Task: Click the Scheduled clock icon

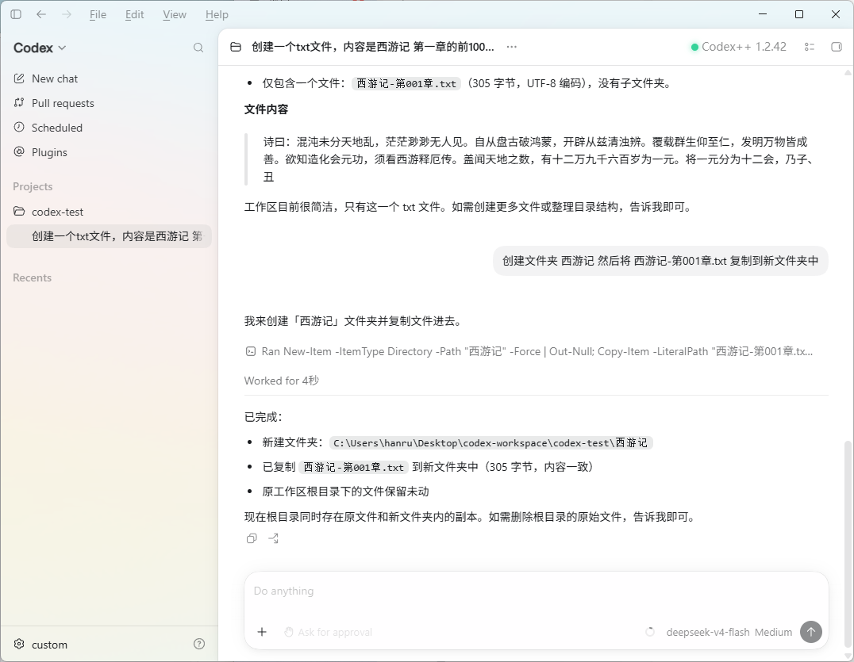Action: point(19,128)
